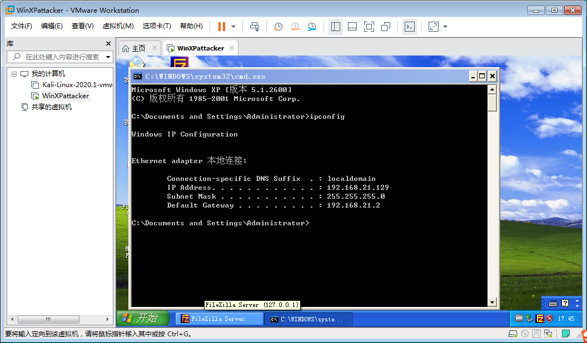587x343 pixels.
Task: Open the power options dropdown beside Pause
Action: tap(233, 27)
